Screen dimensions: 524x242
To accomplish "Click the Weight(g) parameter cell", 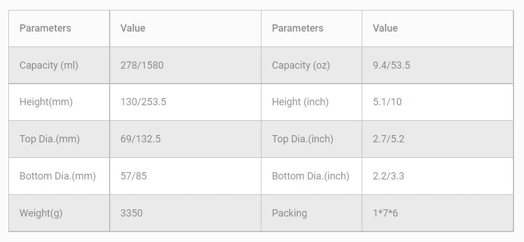I will point(41,213).
